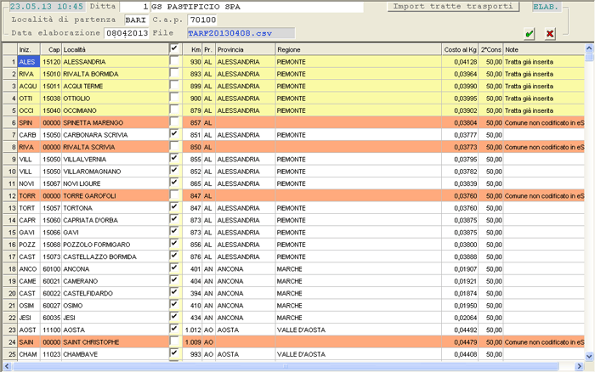Select the JESI locality cell
Image resolution: width=595 pixels, height=372 pixels.
coord(115,318)
